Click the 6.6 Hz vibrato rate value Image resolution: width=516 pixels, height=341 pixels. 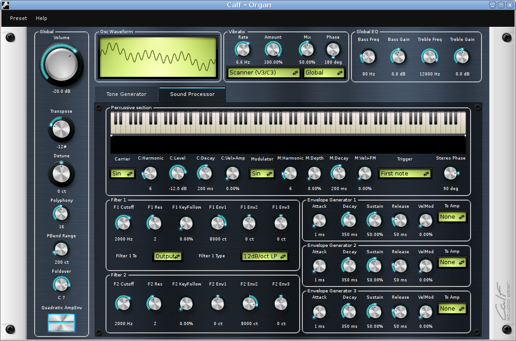click(x=243, y=62)
